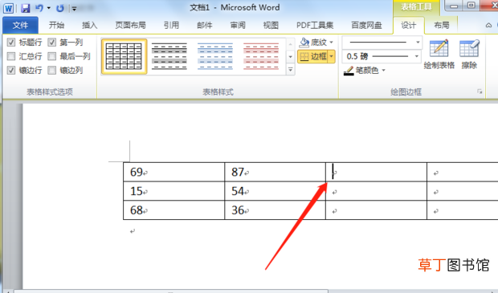
Task: Switch to the 插入 ribbon tab
Action: click(90, 25)
